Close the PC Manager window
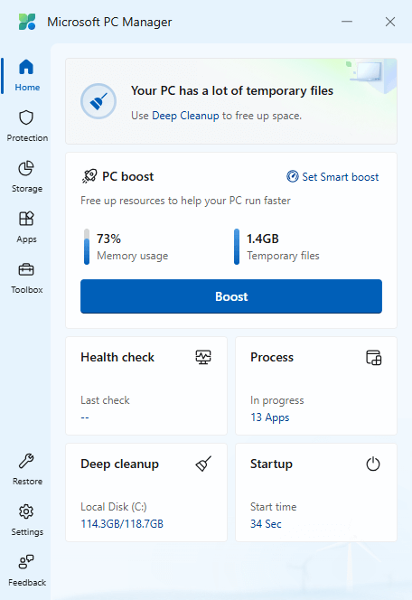412x600 pixels. [390, 22]
